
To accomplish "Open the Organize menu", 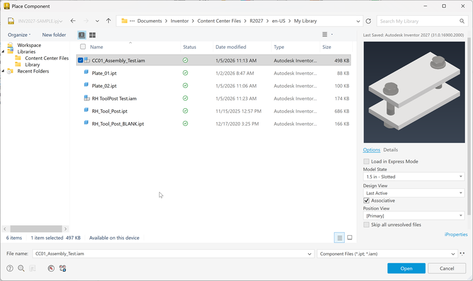I will point(19,35).
